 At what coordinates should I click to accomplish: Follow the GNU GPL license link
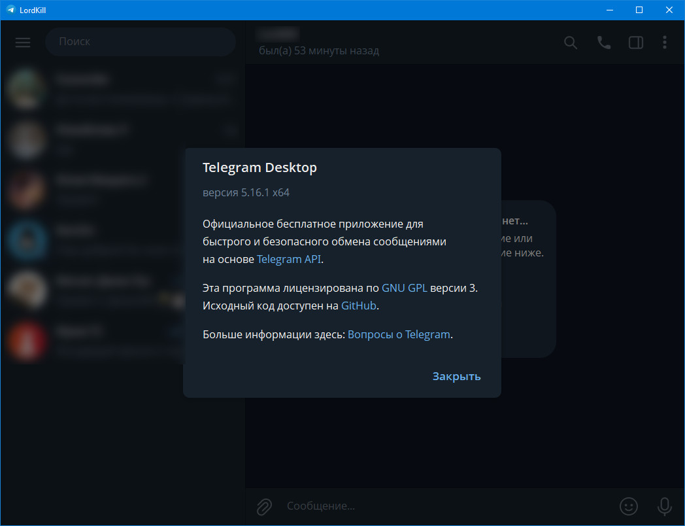point(404,288)
